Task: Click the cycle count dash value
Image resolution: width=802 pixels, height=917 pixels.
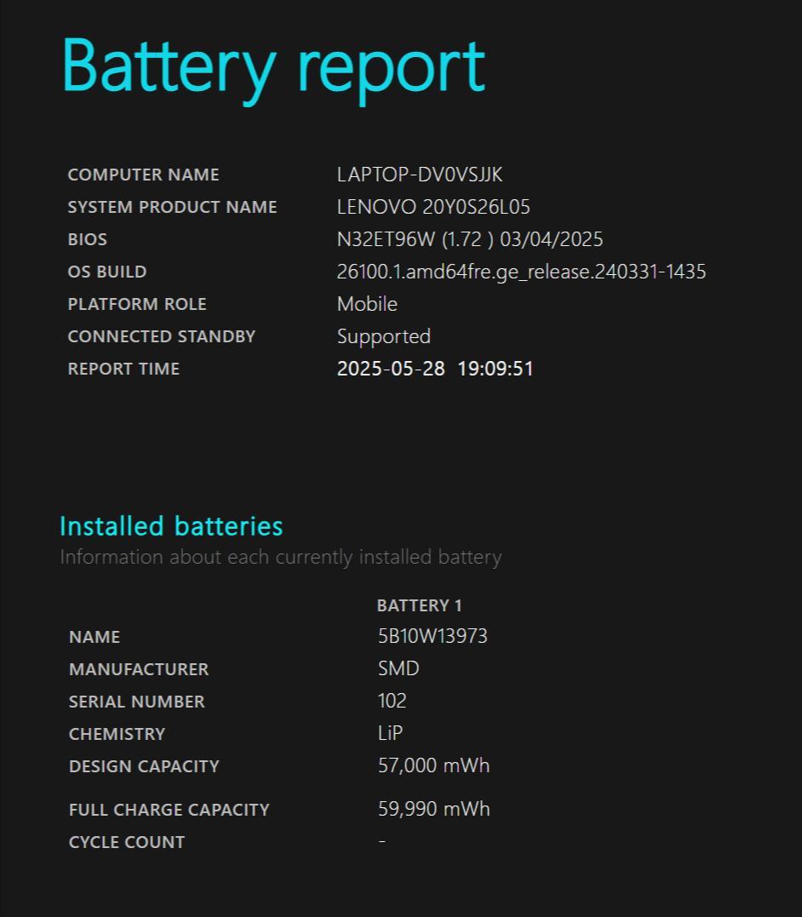Action: pos(382,841)
